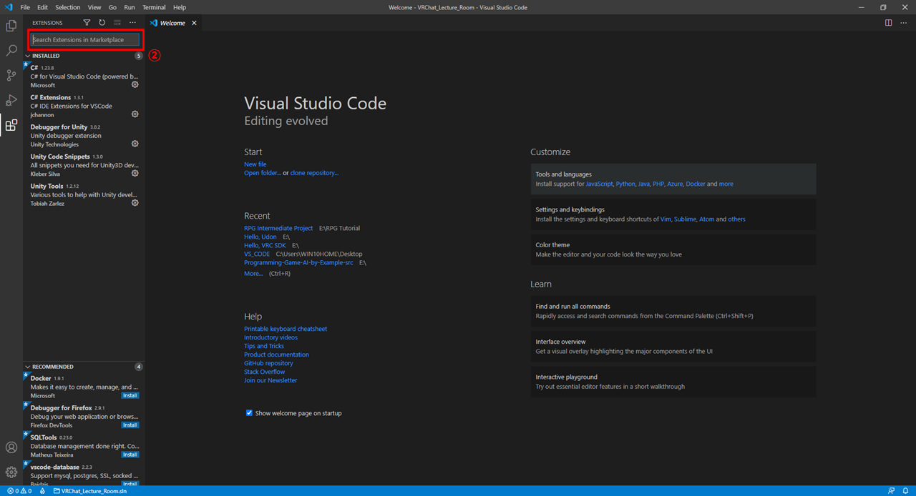
Task: Open the Search view in activity bar
Action: (x=11, y=51)
